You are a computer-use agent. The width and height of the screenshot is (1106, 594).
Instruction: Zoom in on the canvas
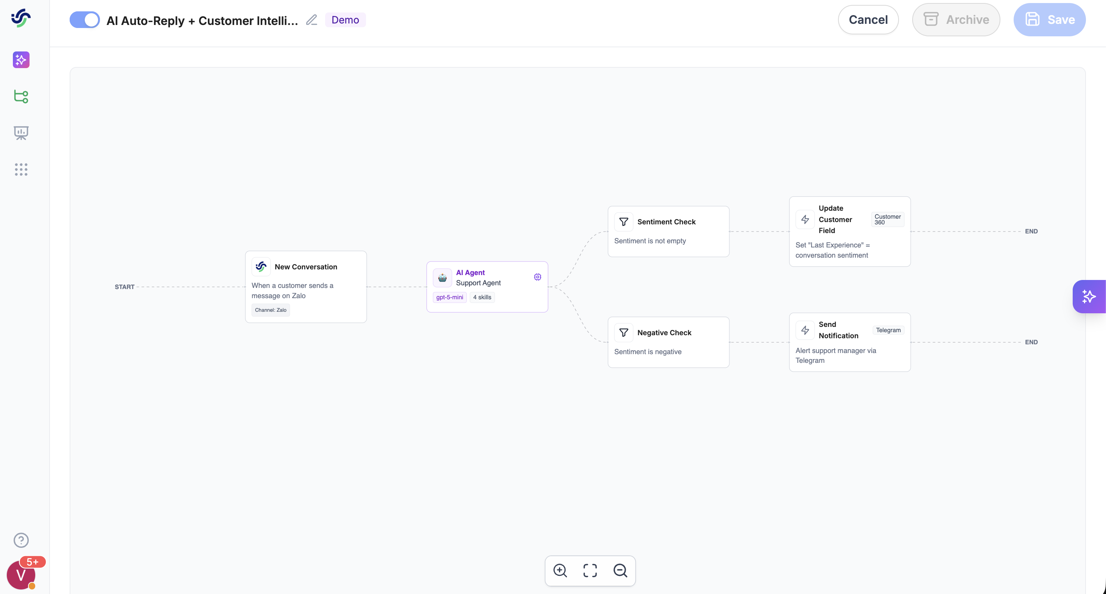pyautogui.click(x=560, y=571)
